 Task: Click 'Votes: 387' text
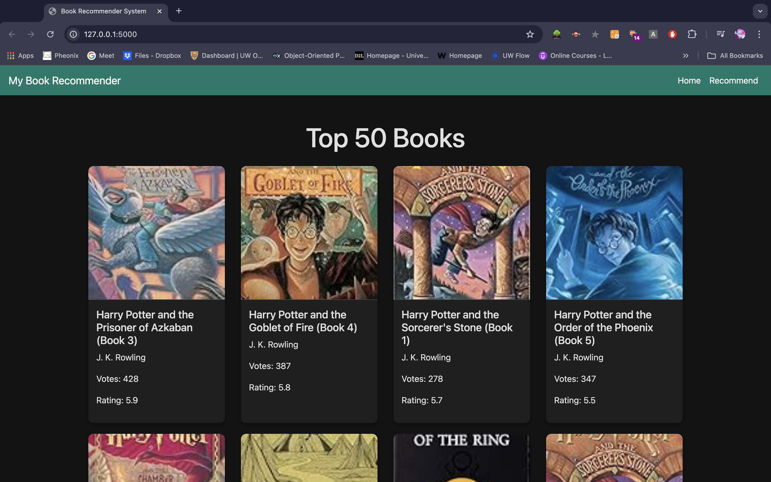pyautogui.click(x=270, y=366)
